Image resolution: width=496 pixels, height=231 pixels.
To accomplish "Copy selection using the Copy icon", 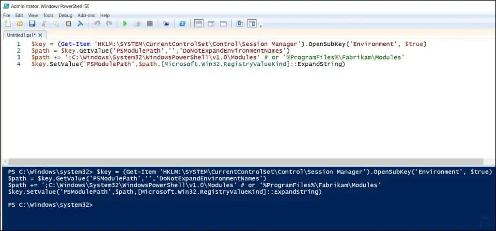I will pyautogui.click(x=56, y=24).
